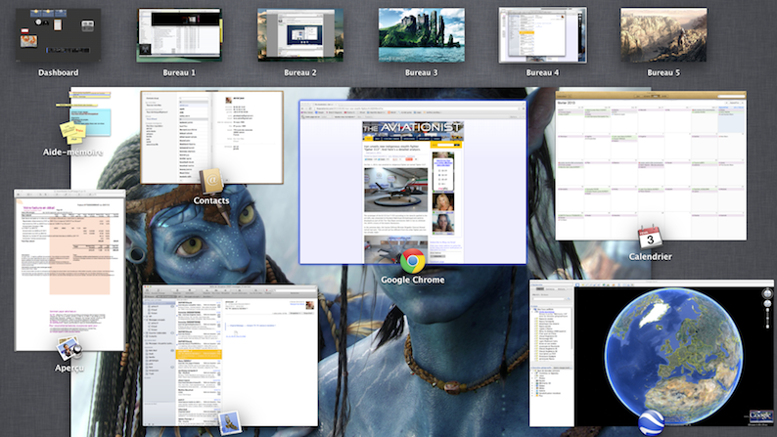Click the 'Aide-mémoire' window label
The height and width of the screenshot is (437, 777).
[x=72, y=152]
